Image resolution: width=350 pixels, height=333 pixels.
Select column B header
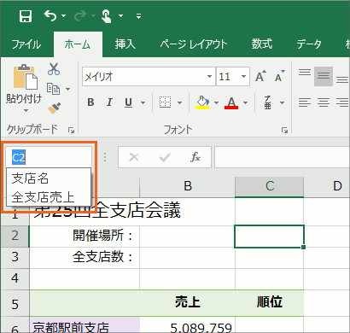point(187,186)
